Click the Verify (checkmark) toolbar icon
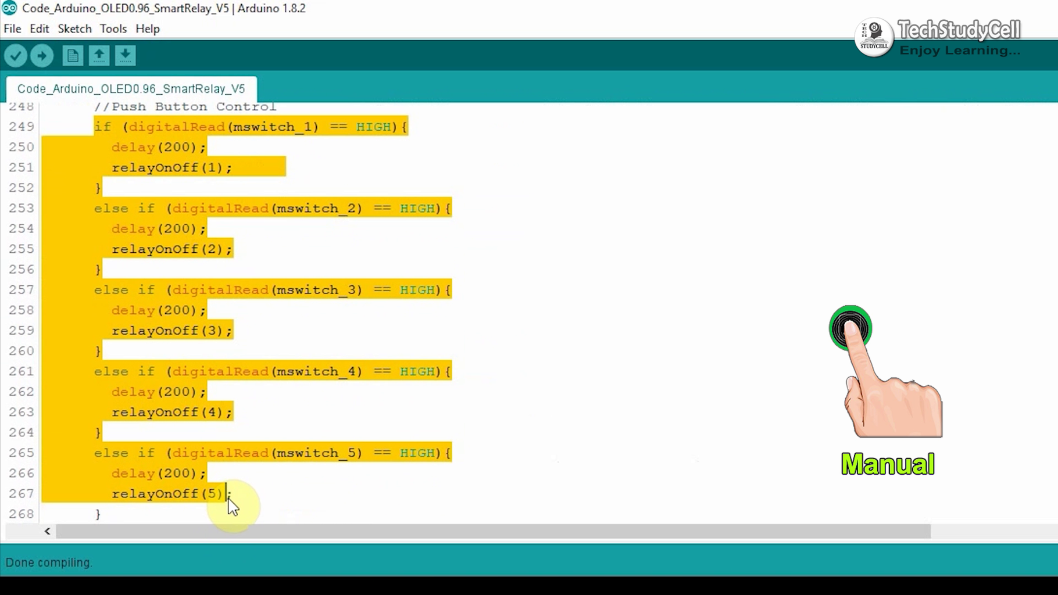1058x595 pixels. [x=16, y=55]
